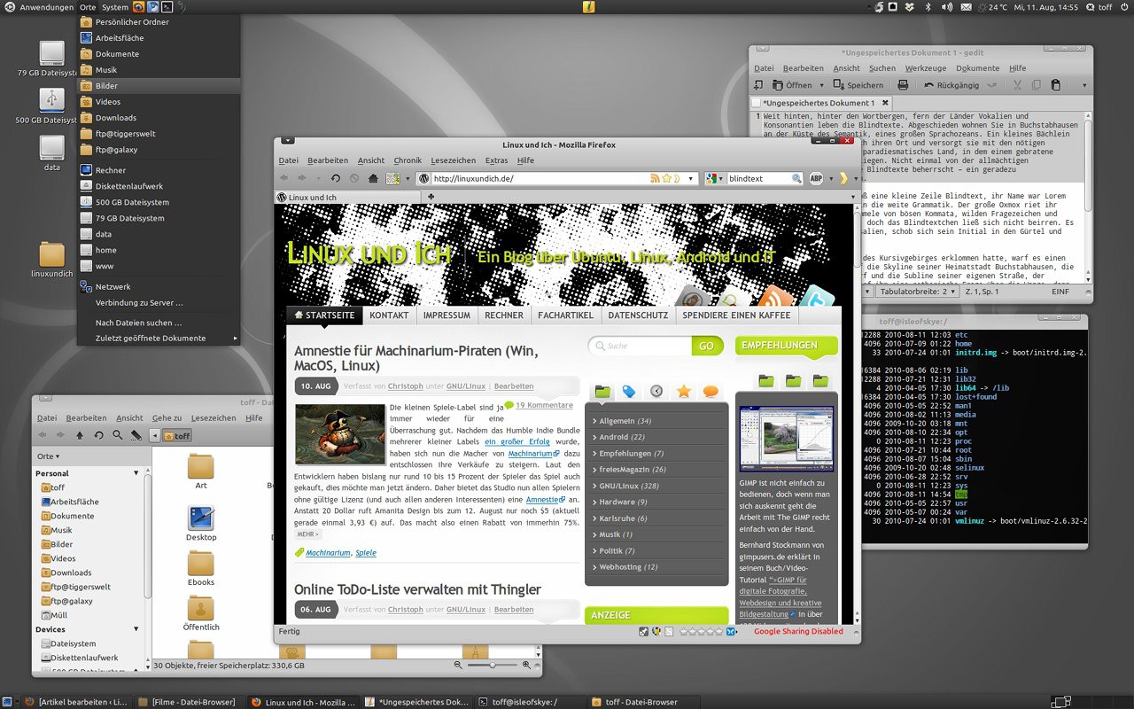Click GIMP screenshot thumbnail in Empfehlungen
Image resolution: width=1134 pixels, height=709 pixels.
pos(786,439)
